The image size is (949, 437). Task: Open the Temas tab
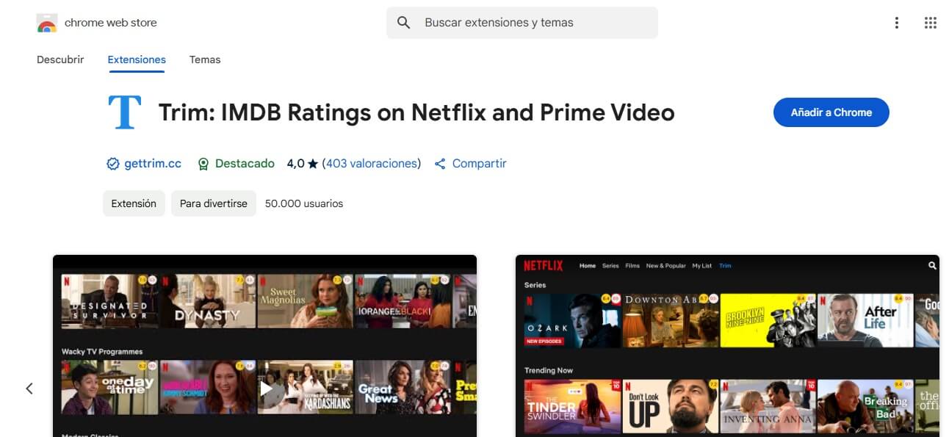click(x=205, y=59)
